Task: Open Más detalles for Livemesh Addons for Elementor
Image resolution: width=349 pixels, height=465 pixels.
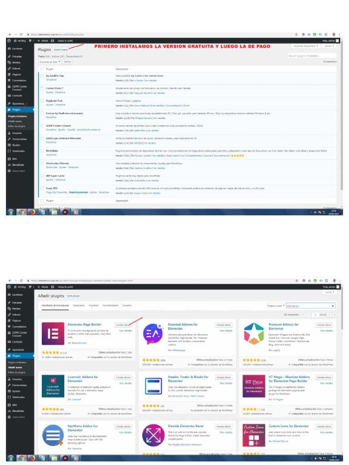Action: [x=125, y=383]
